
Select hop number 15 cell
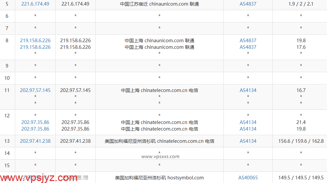point(7,166)
